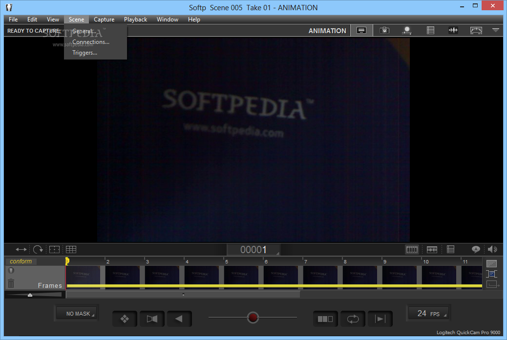The height and width of the screenshot is (340, 507).
Task: Toggle loop playback button
Action: tap(353, 319)
